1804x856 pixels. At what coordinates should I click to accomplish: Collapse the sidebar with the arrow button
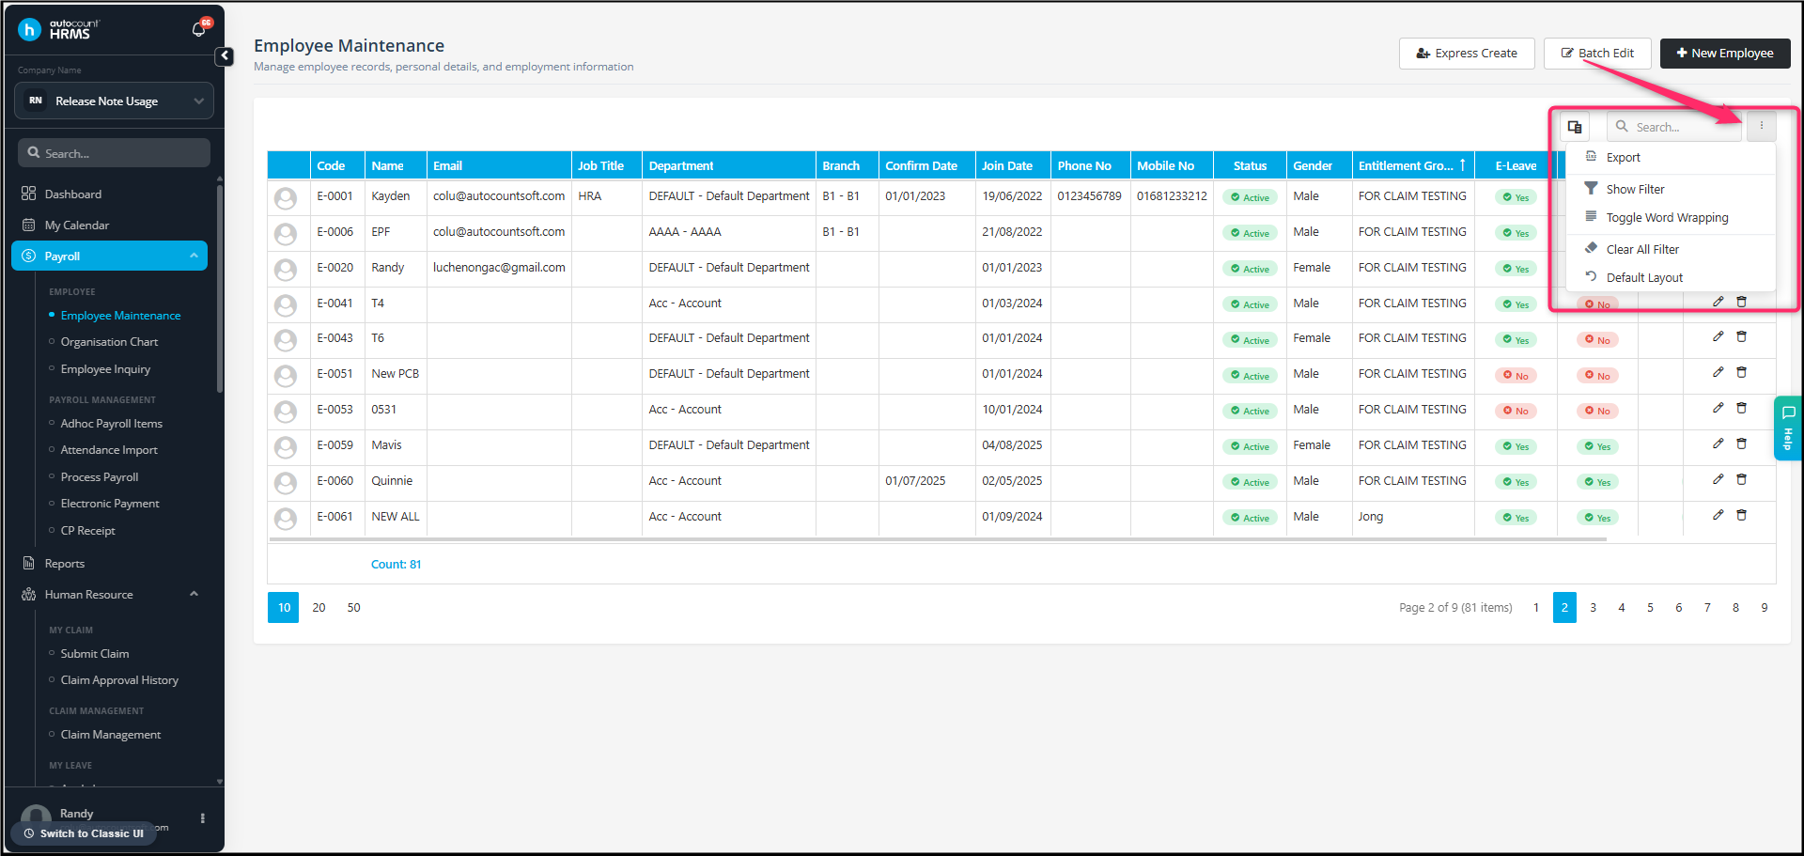click(x=225, y=56)
